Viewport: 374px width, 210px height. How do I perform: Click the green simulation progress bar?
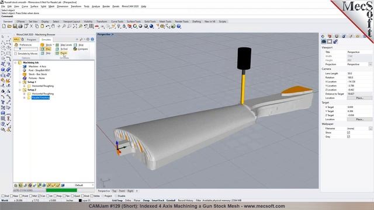(x=61, y=190)
